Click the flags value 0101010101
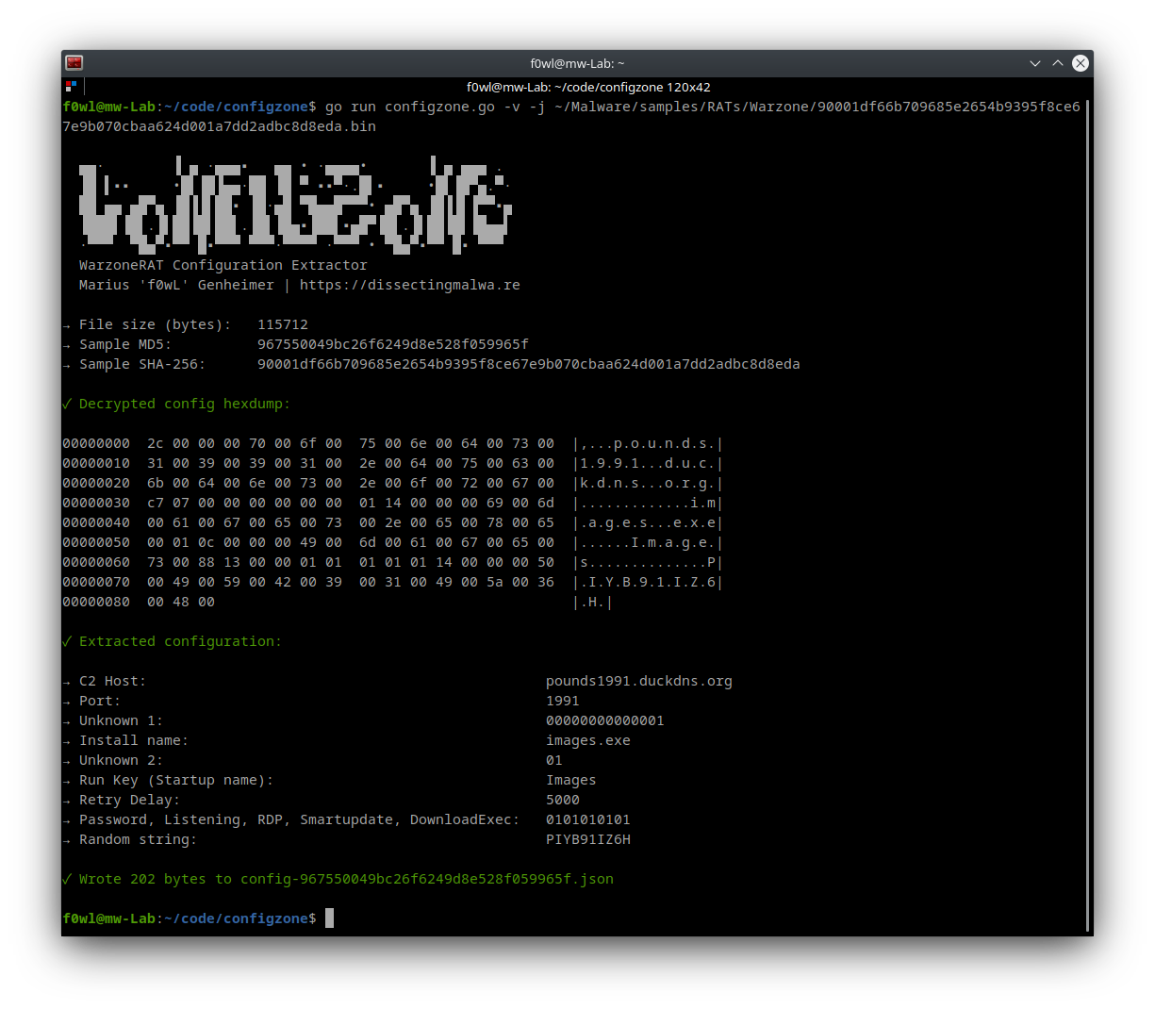Screen dimensions: 1155x1009 pos(588,819)
